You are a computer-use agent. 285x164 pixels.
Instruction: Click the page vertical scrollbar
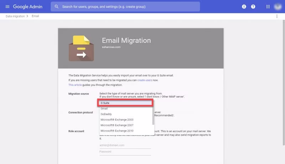coord(284,82)
